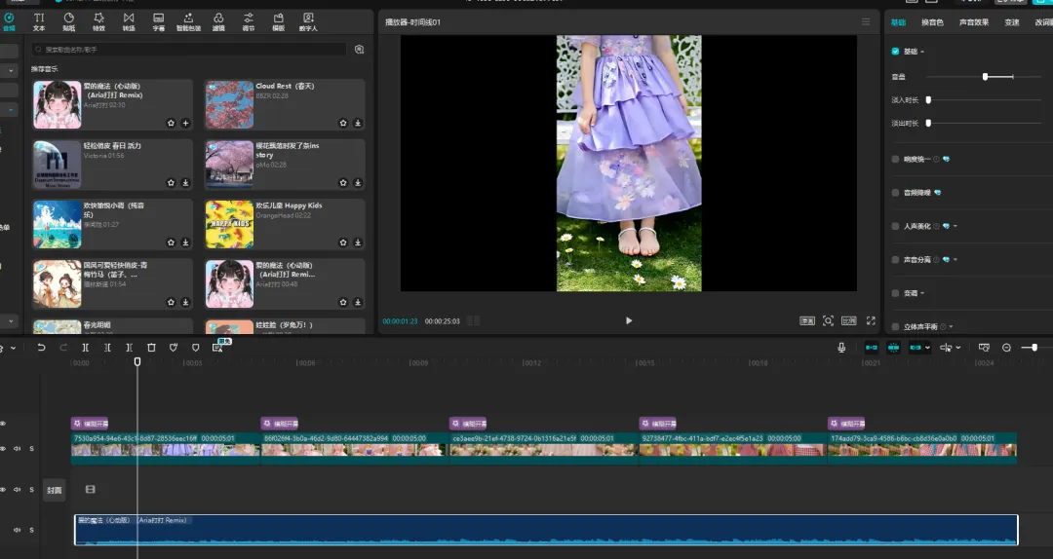
Task: Expand the 人声美化 dropdown arrow
Action: [x=955, y=227]
